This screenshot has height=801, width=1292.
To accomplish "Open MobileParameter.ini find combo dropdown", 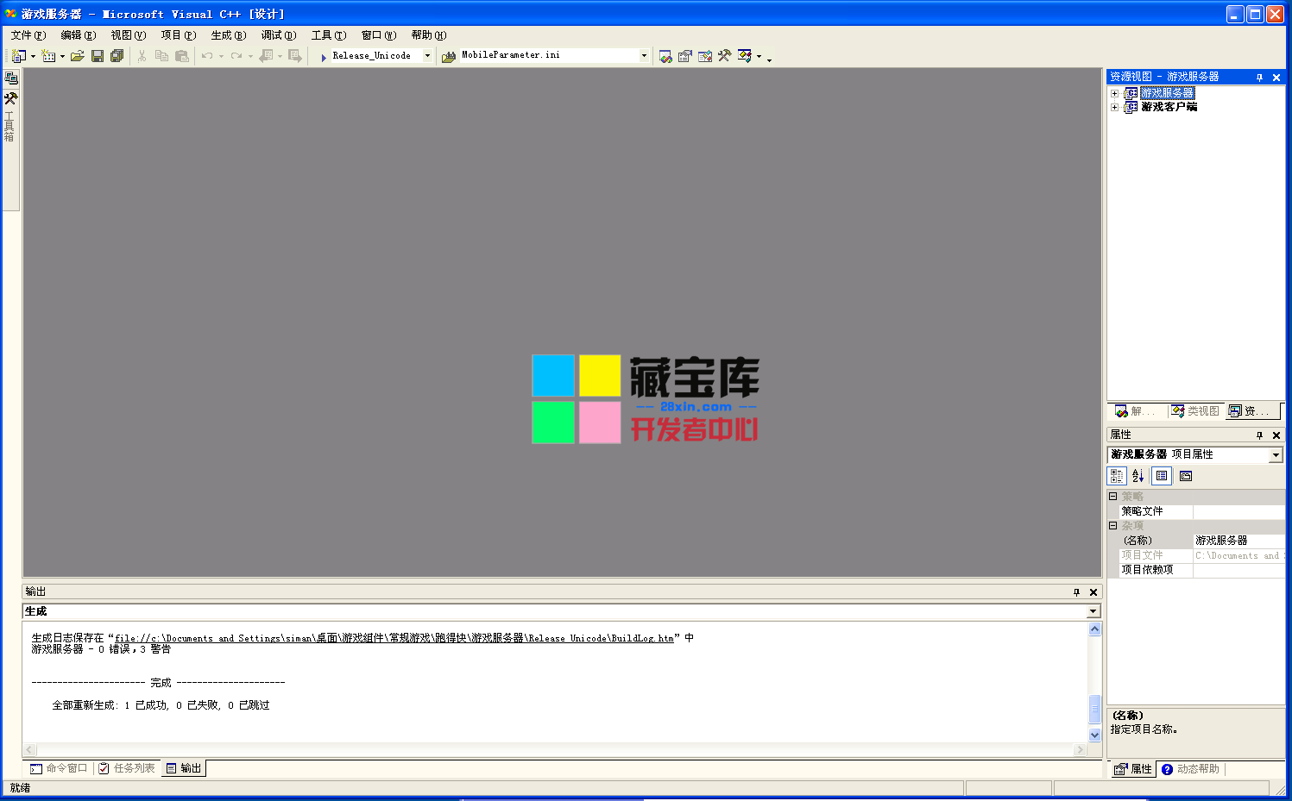I will [644, 55].
